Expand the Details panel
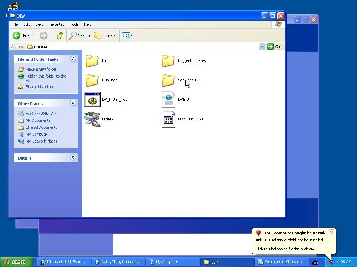 73,157
